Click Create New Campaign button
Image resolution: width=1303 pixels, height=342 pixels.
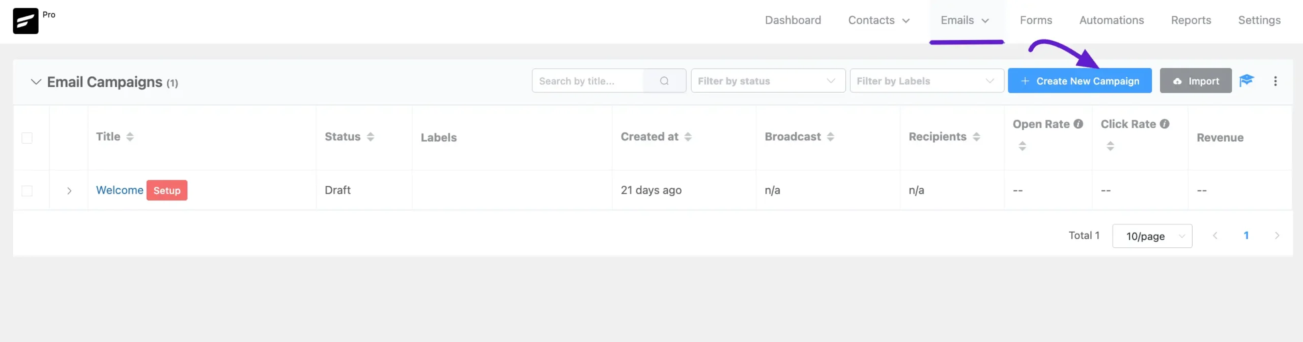pos(1080,81)
